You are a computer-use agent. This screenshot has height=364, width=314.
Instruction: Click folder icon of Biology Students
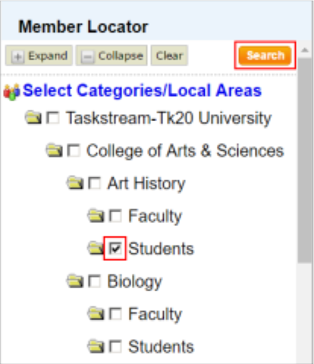tap(96, 347)
